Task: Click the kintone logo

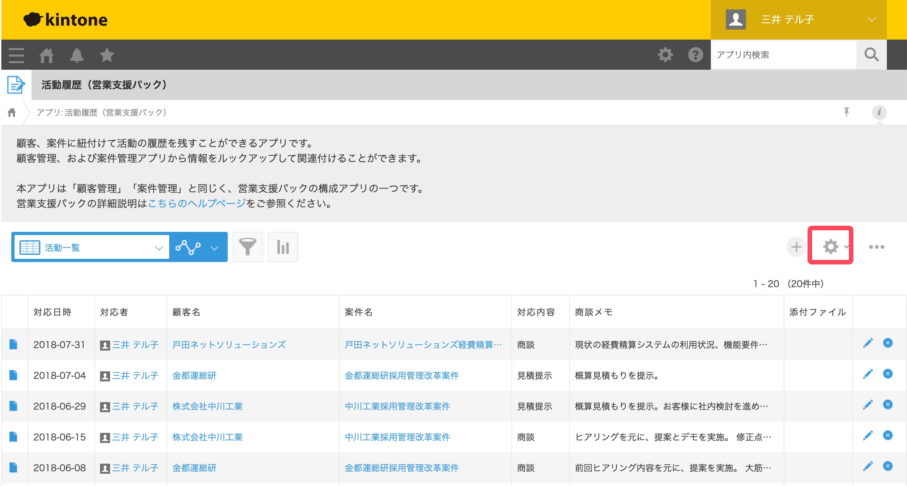Action: [x=66, y=20]
